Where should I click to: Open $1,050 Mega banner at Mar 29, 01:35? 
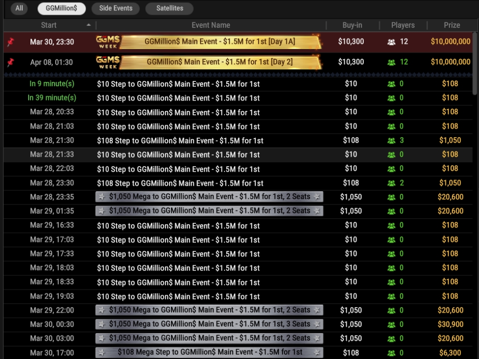[x=209, y=211]
